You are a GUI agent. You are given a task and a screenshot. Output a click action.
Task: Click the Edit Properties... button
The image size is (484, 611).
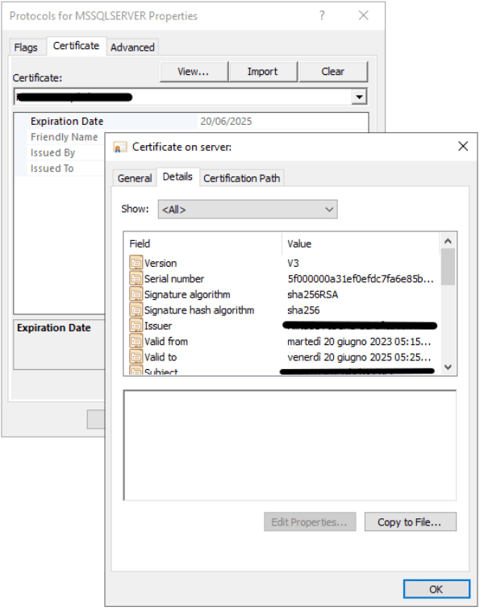pos(310,522)
